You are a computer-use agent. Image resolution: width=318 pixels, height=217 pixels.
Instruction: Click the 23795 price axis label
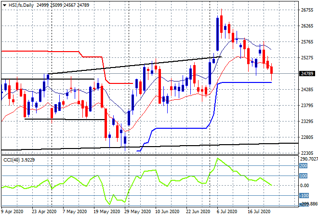click(x=307, y=105)
